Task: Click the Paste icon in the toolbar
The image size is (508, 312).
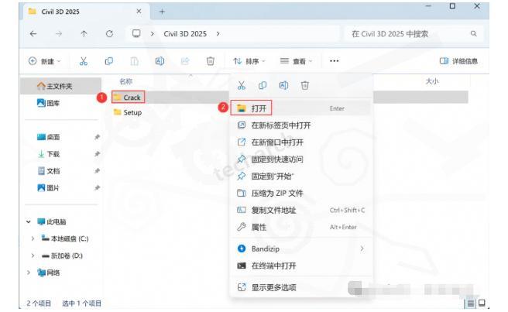Action: click(135, 61)
